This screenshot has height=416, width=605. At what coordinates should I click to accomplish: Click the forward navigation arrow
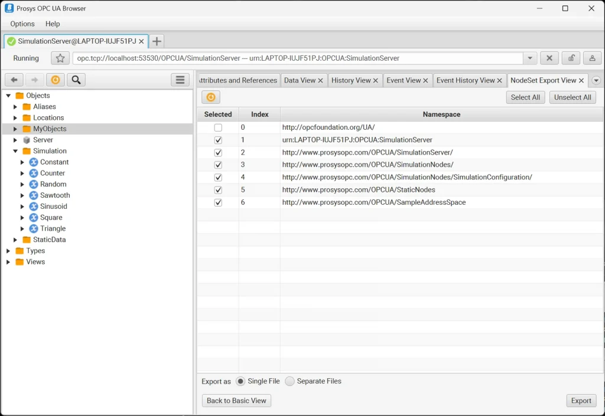click(34, 80)
